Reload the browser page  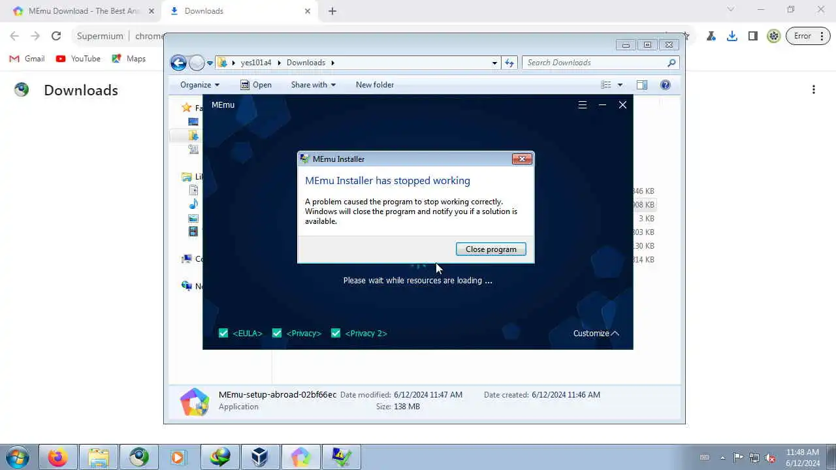coord(56,36)
